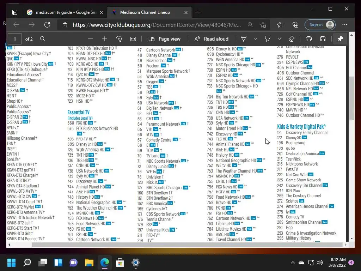Image resolution: width=361 pixels, height=271 pixels.
Task: Select the Highlight tool
Action: click(268, 39)
